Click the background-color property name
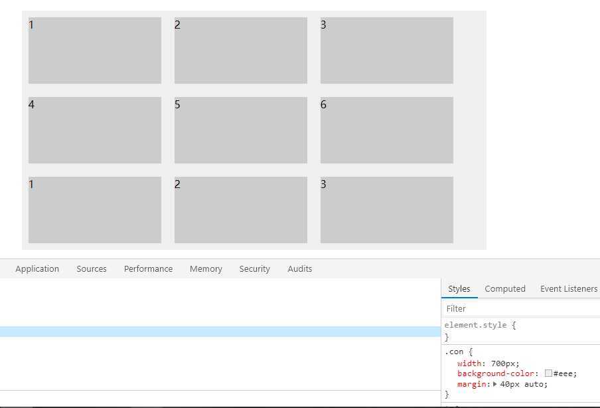 [496, 373]
